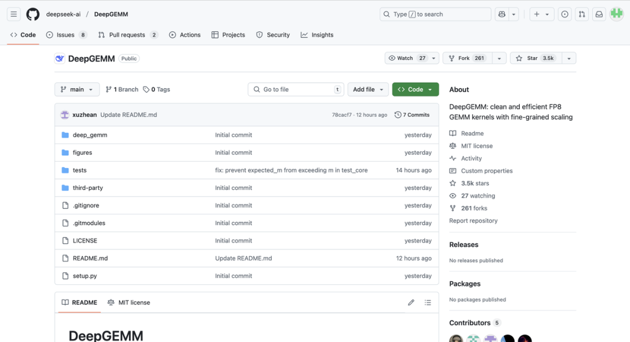Click xuzhean's commit author avatar
The height and width of the screenshot is (342, 630).
tap(65, 115)
